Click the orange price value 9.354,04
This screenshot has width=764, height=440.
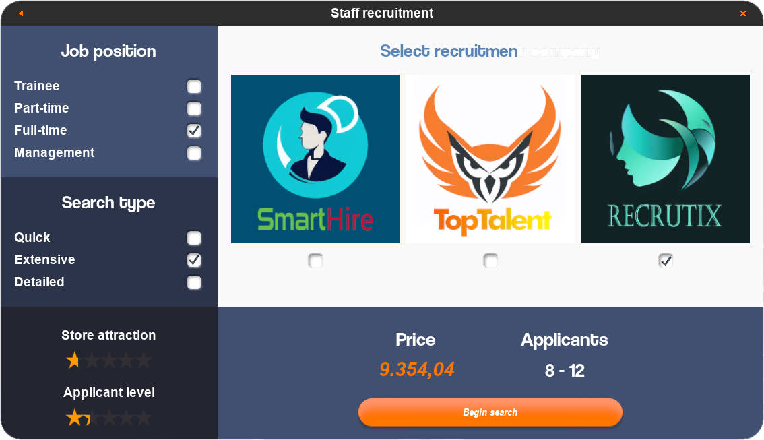pyautogui.click(x=416, y=370)
